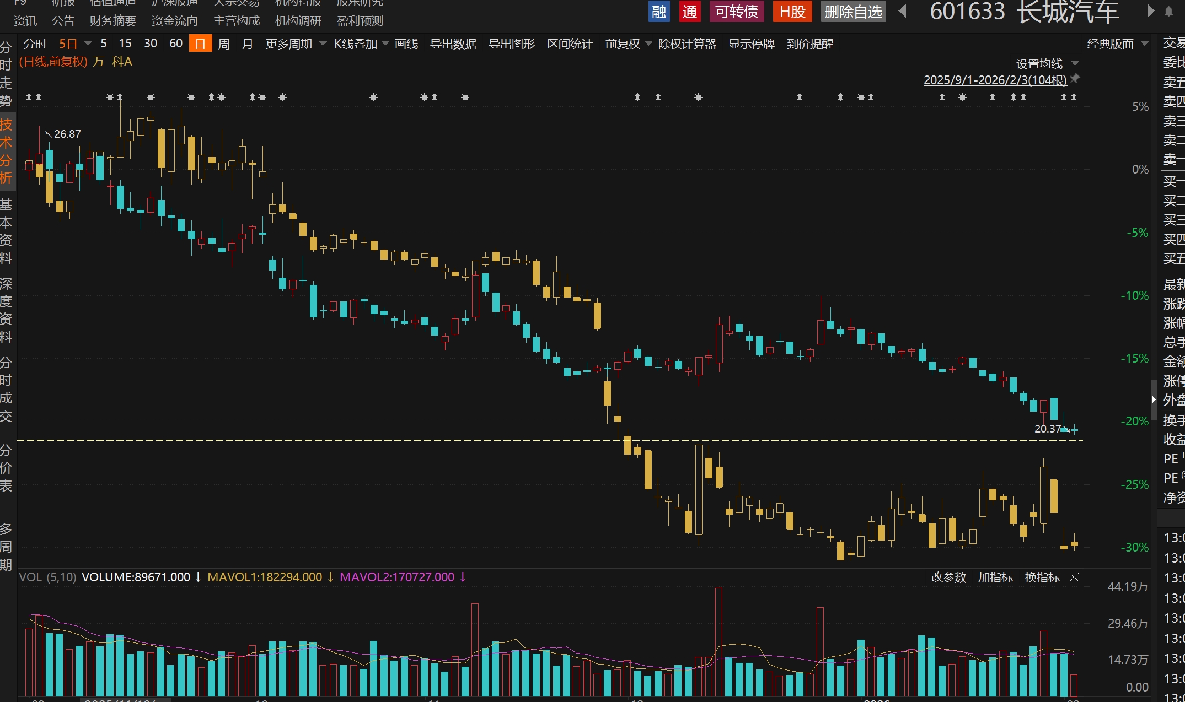Click the 2025/9/1-2026/2/3 date range link
The width and height of the screenshot is (1185, 702).
pos(995,80)
